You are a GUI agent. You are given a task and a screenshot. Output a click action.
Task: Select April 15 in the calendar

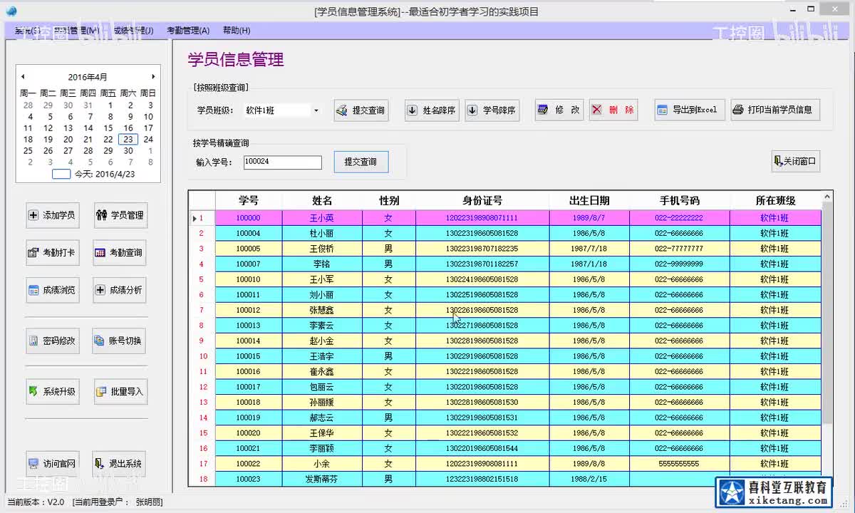[x=108, y=128]
